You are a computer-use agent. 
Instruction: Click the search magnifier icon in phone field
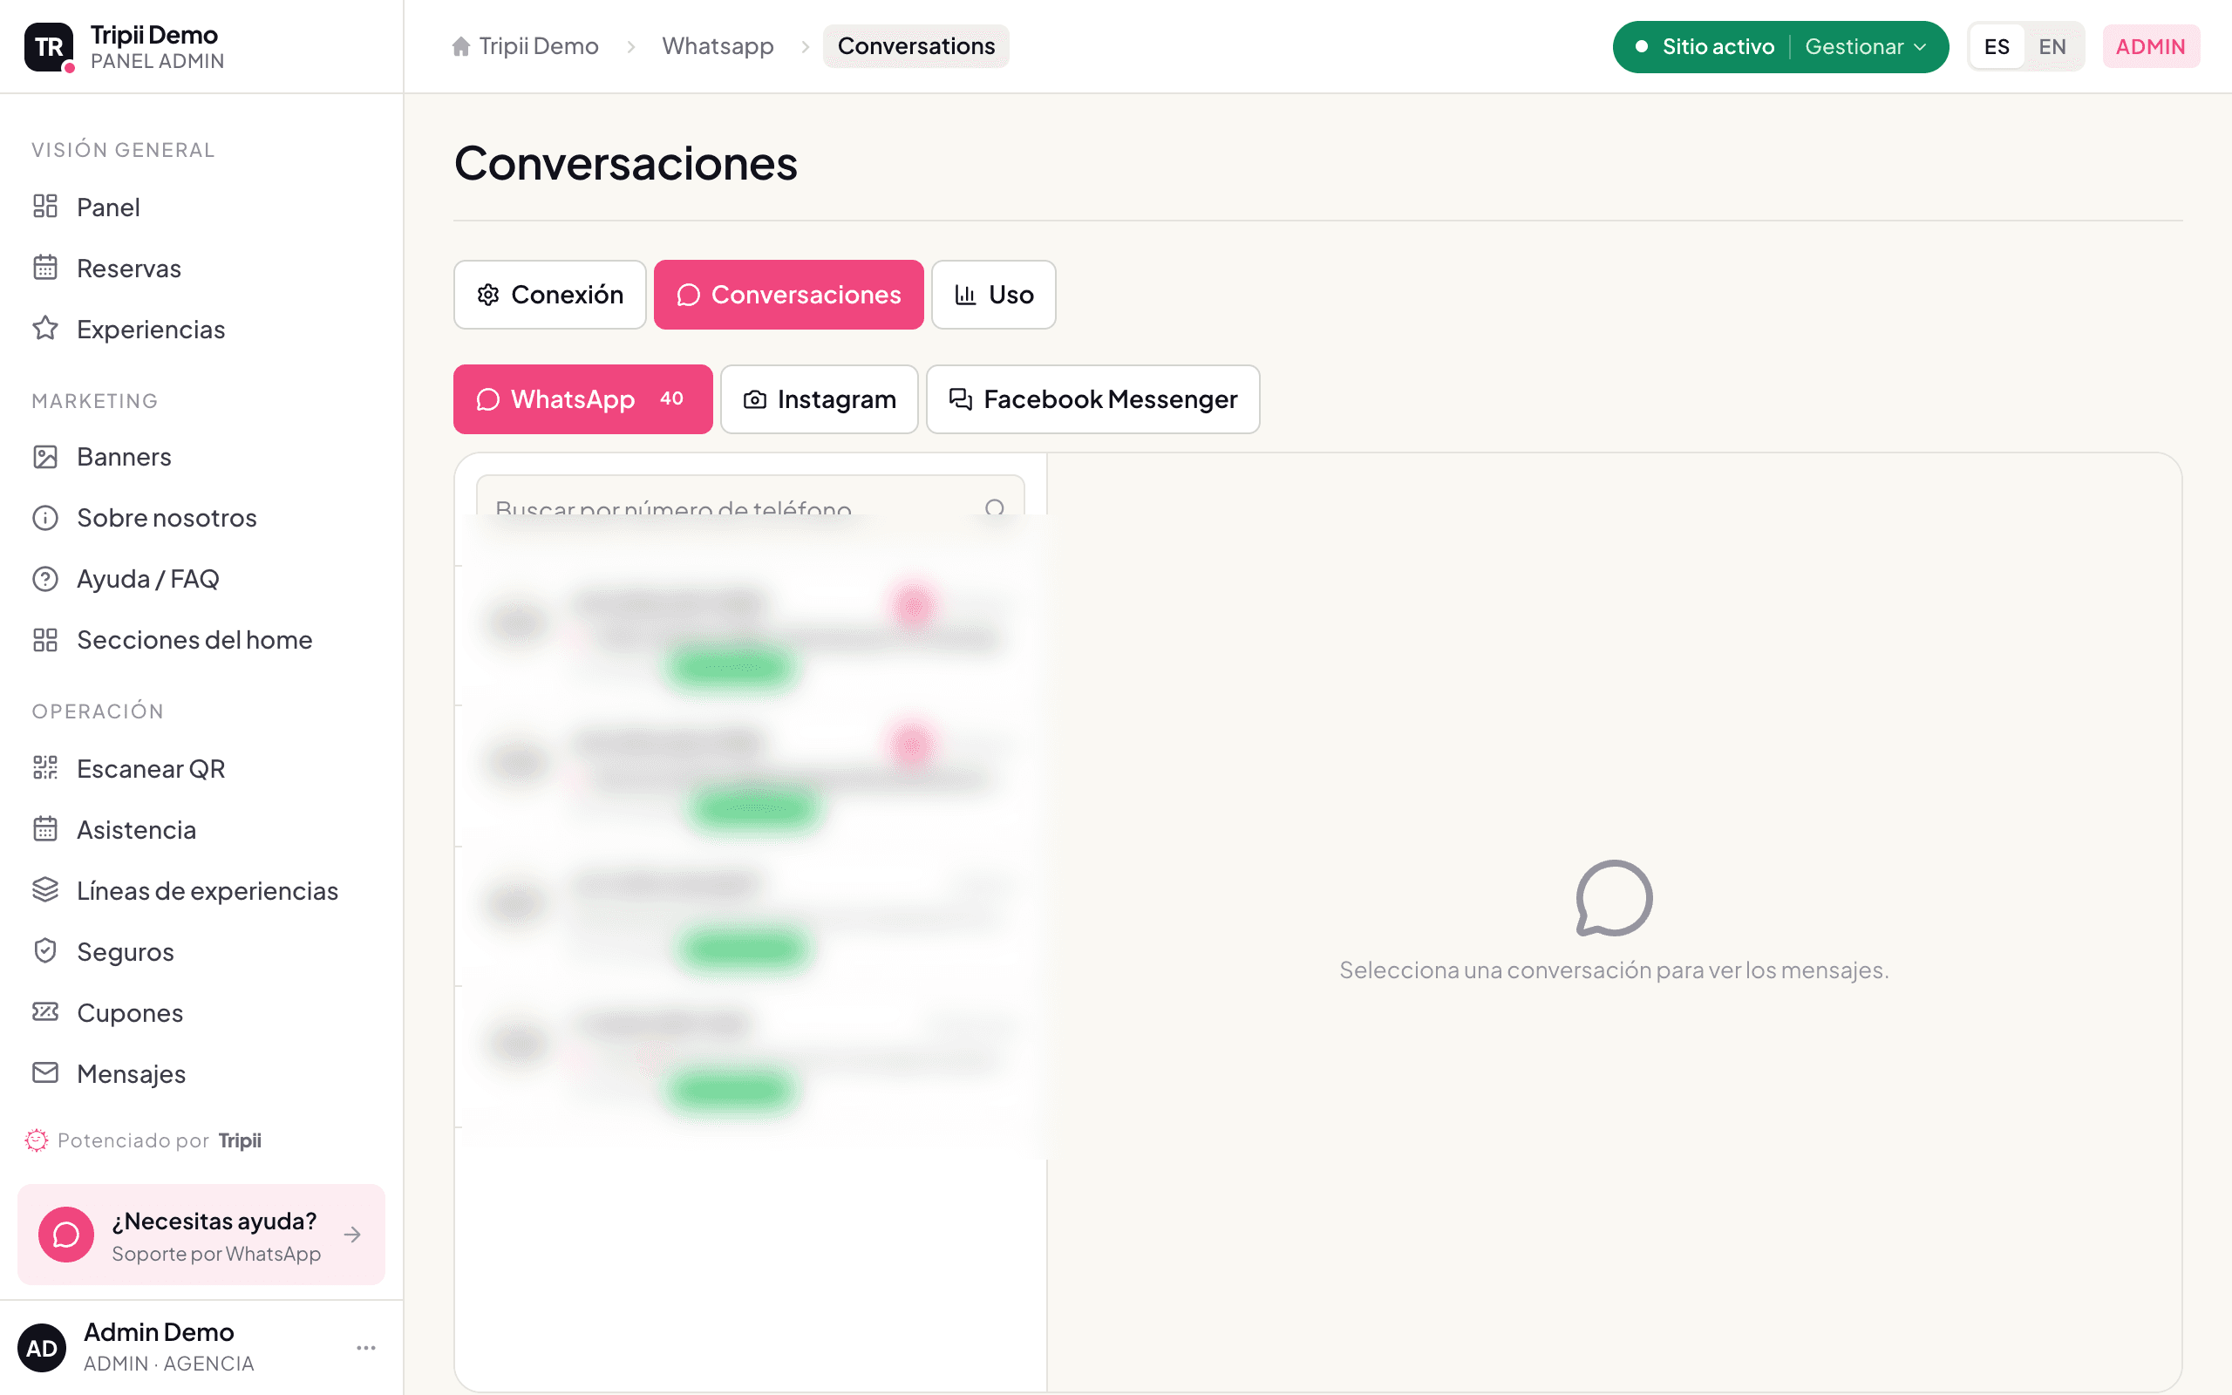[x=994, y=507]
